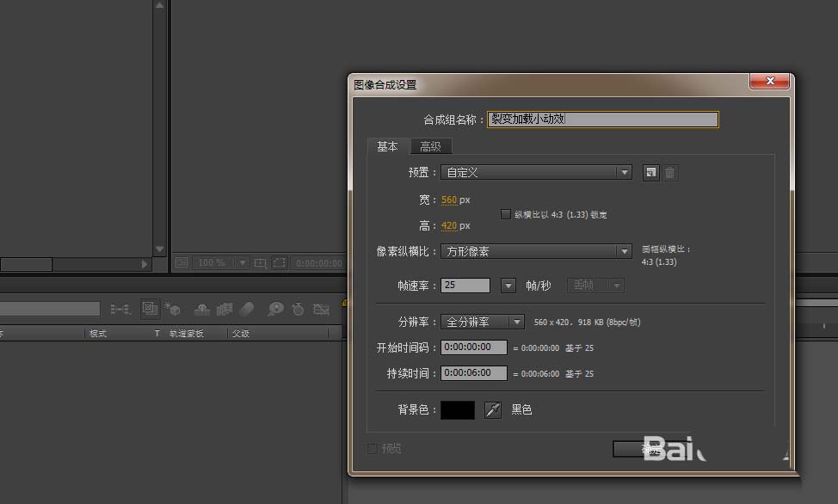Open Brainstorm lightbulb icon in timeline
The image size is (838, 504).
276,309
